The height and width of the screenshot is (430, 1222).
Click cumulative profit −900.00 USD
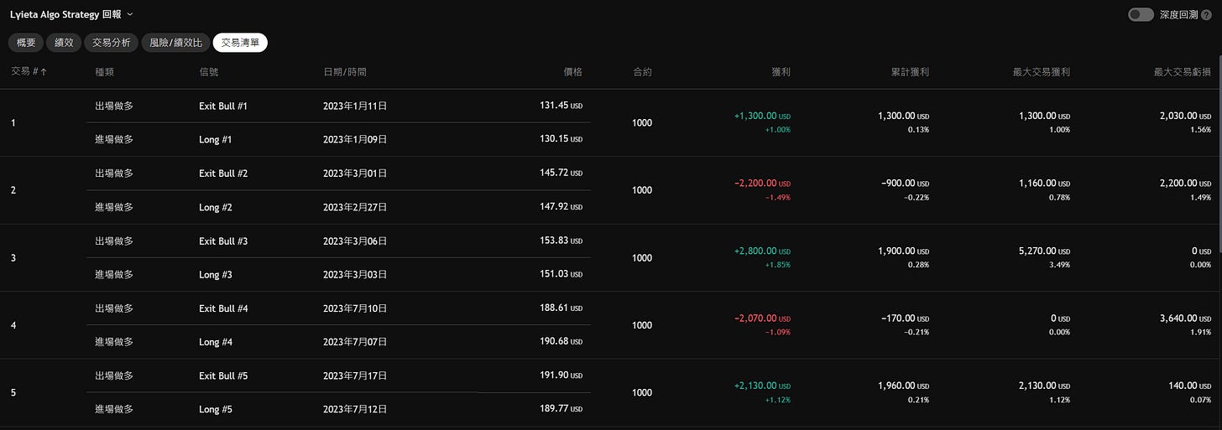905,183
